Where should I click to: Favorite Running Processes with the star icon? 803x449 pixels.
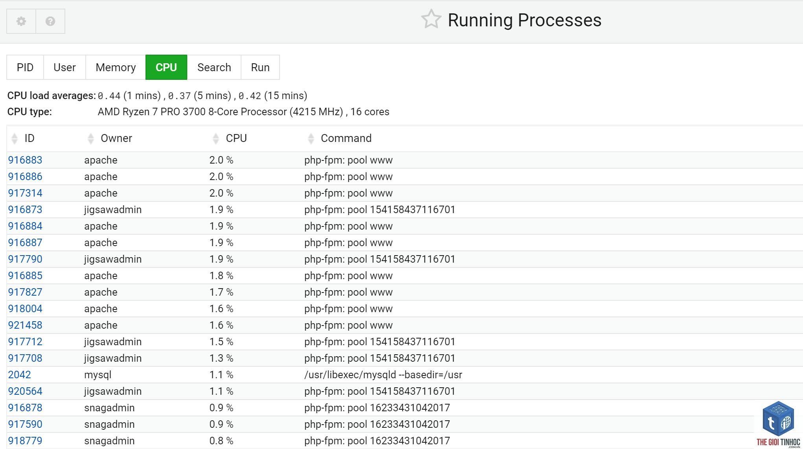click(431, 19)
